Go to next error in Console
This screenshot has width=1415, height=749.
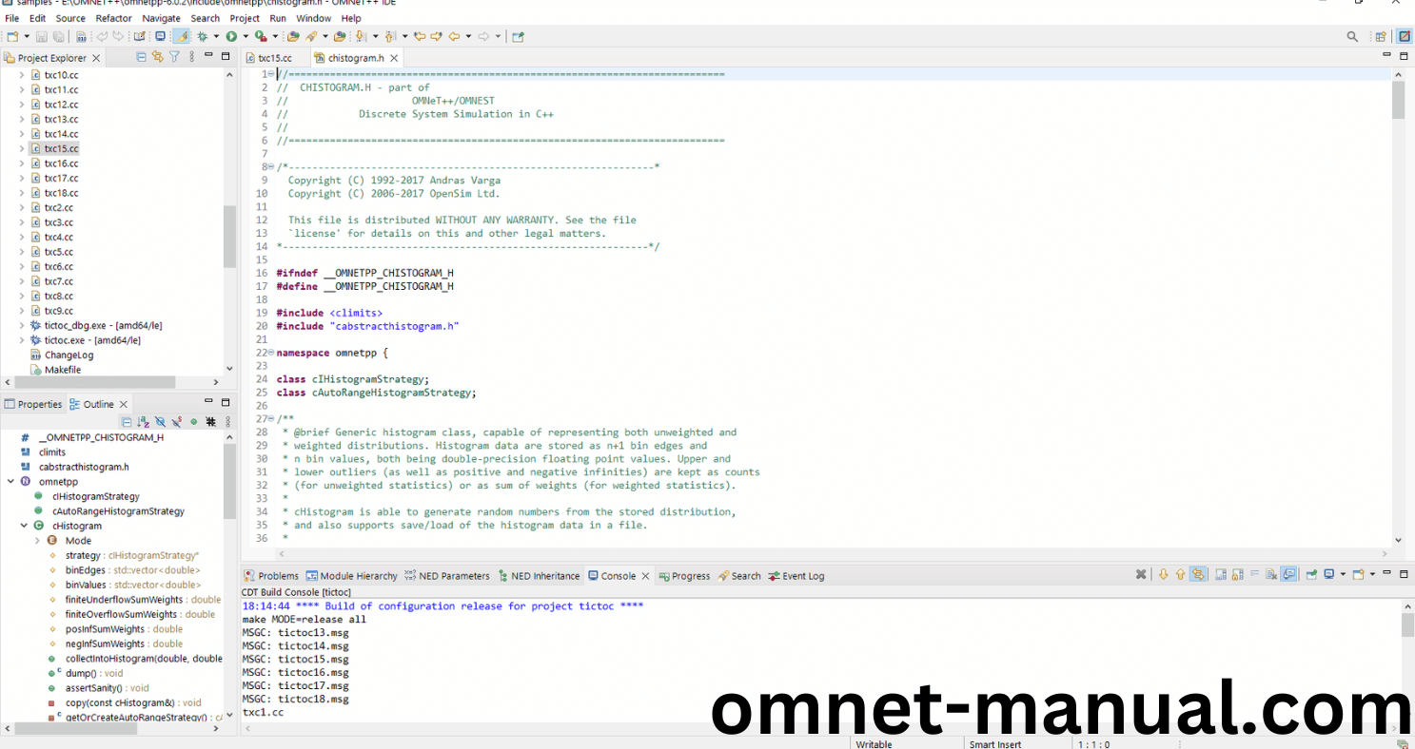[x=1163, y=575]
